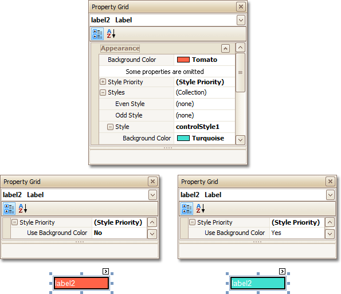This screenshot has height=294, width=341.
Task: Click Categorized icon in bottom-right Property Grid
Action: click(x=187, y=209)
